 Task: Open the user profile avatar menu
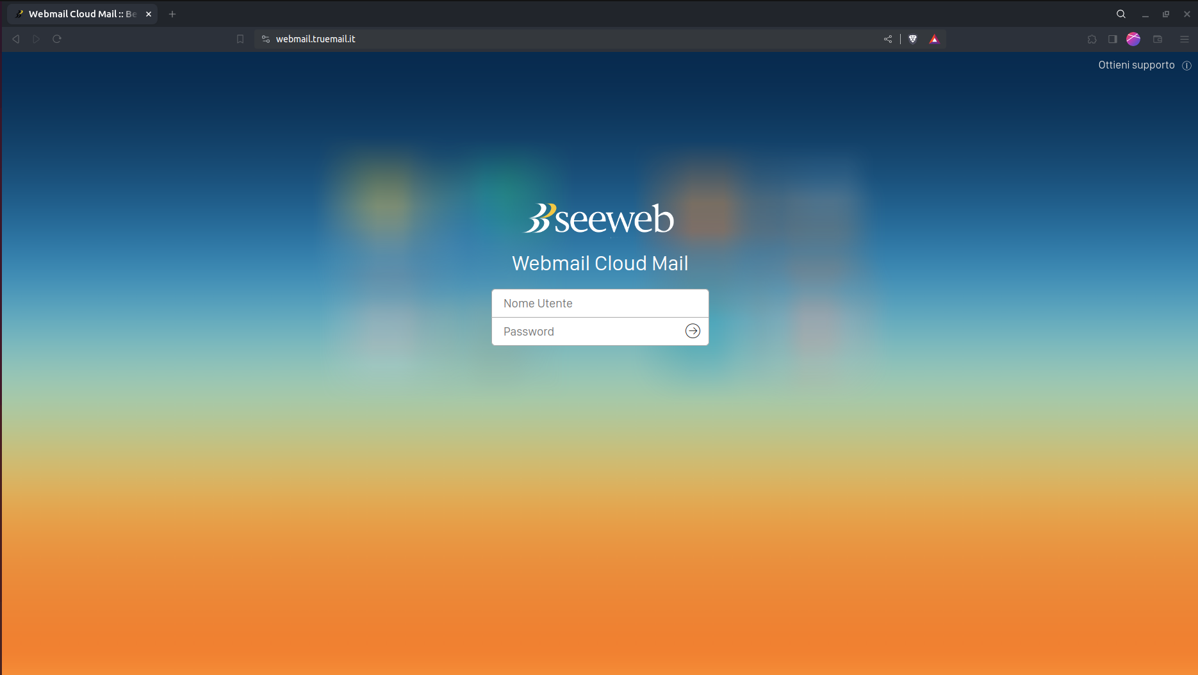[1133, 39]
